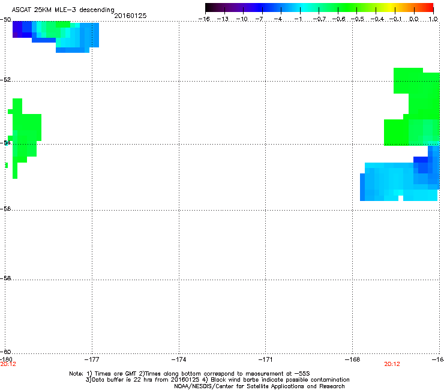Click the '-56' latitude axis label
The height and width of the screenshot is (390, 444).
pos(5,209)
